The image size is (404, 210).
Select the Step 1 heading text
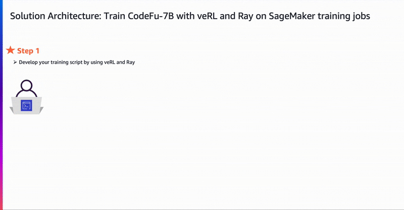click(28, 51)
